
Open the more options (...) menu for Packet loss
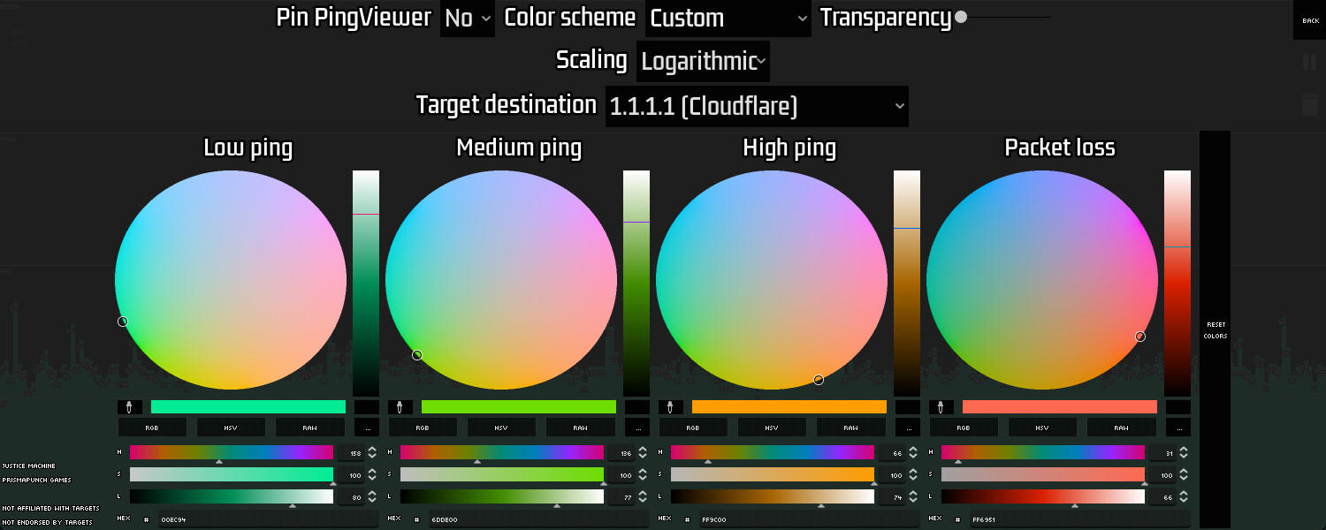click(x=1178, y=427)
